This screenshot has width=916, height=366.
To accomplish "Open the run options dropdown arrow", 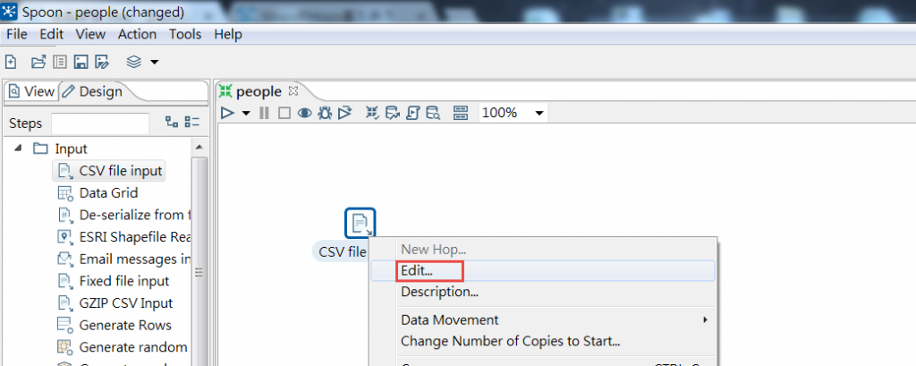I will coord(246,114).
